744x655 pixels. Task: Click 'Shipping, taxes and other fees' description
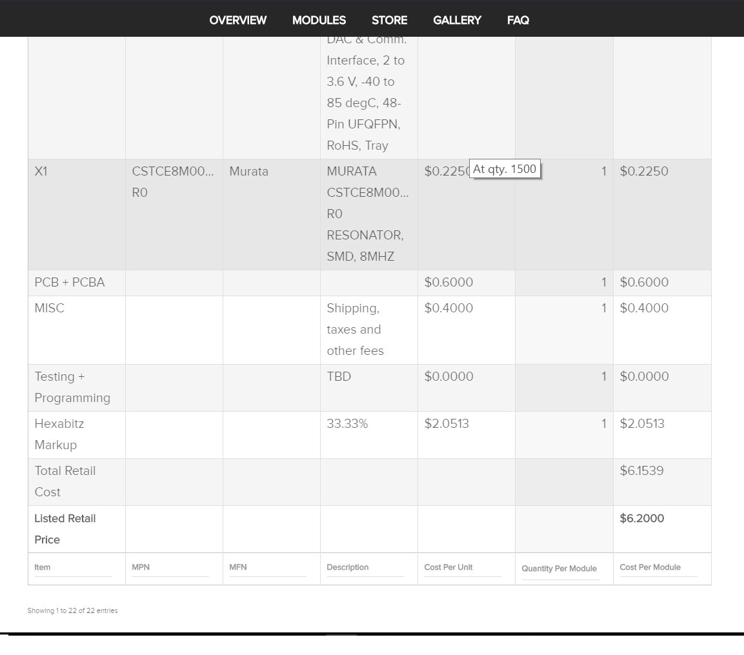pyautogui.click(x=355, y=329)
